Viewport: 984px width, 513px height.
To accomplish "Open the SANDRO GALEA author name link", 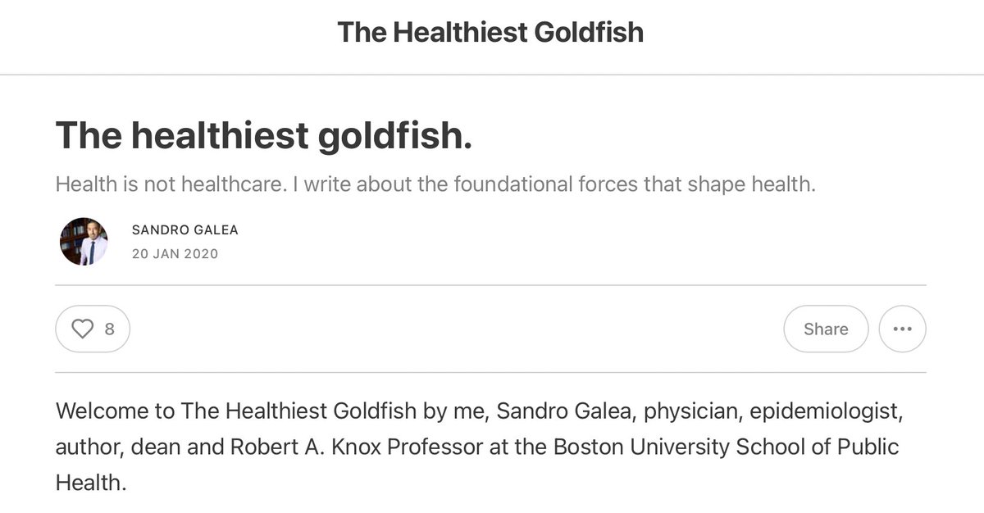I will (184, 230).
